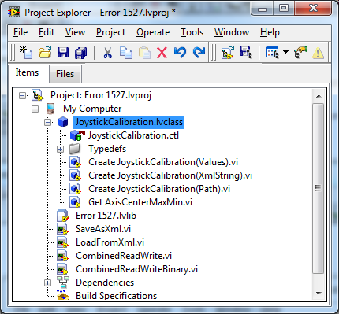Expand the Dependencies node
The height and width of the screenshot is (314, 339).
[47, 283]
